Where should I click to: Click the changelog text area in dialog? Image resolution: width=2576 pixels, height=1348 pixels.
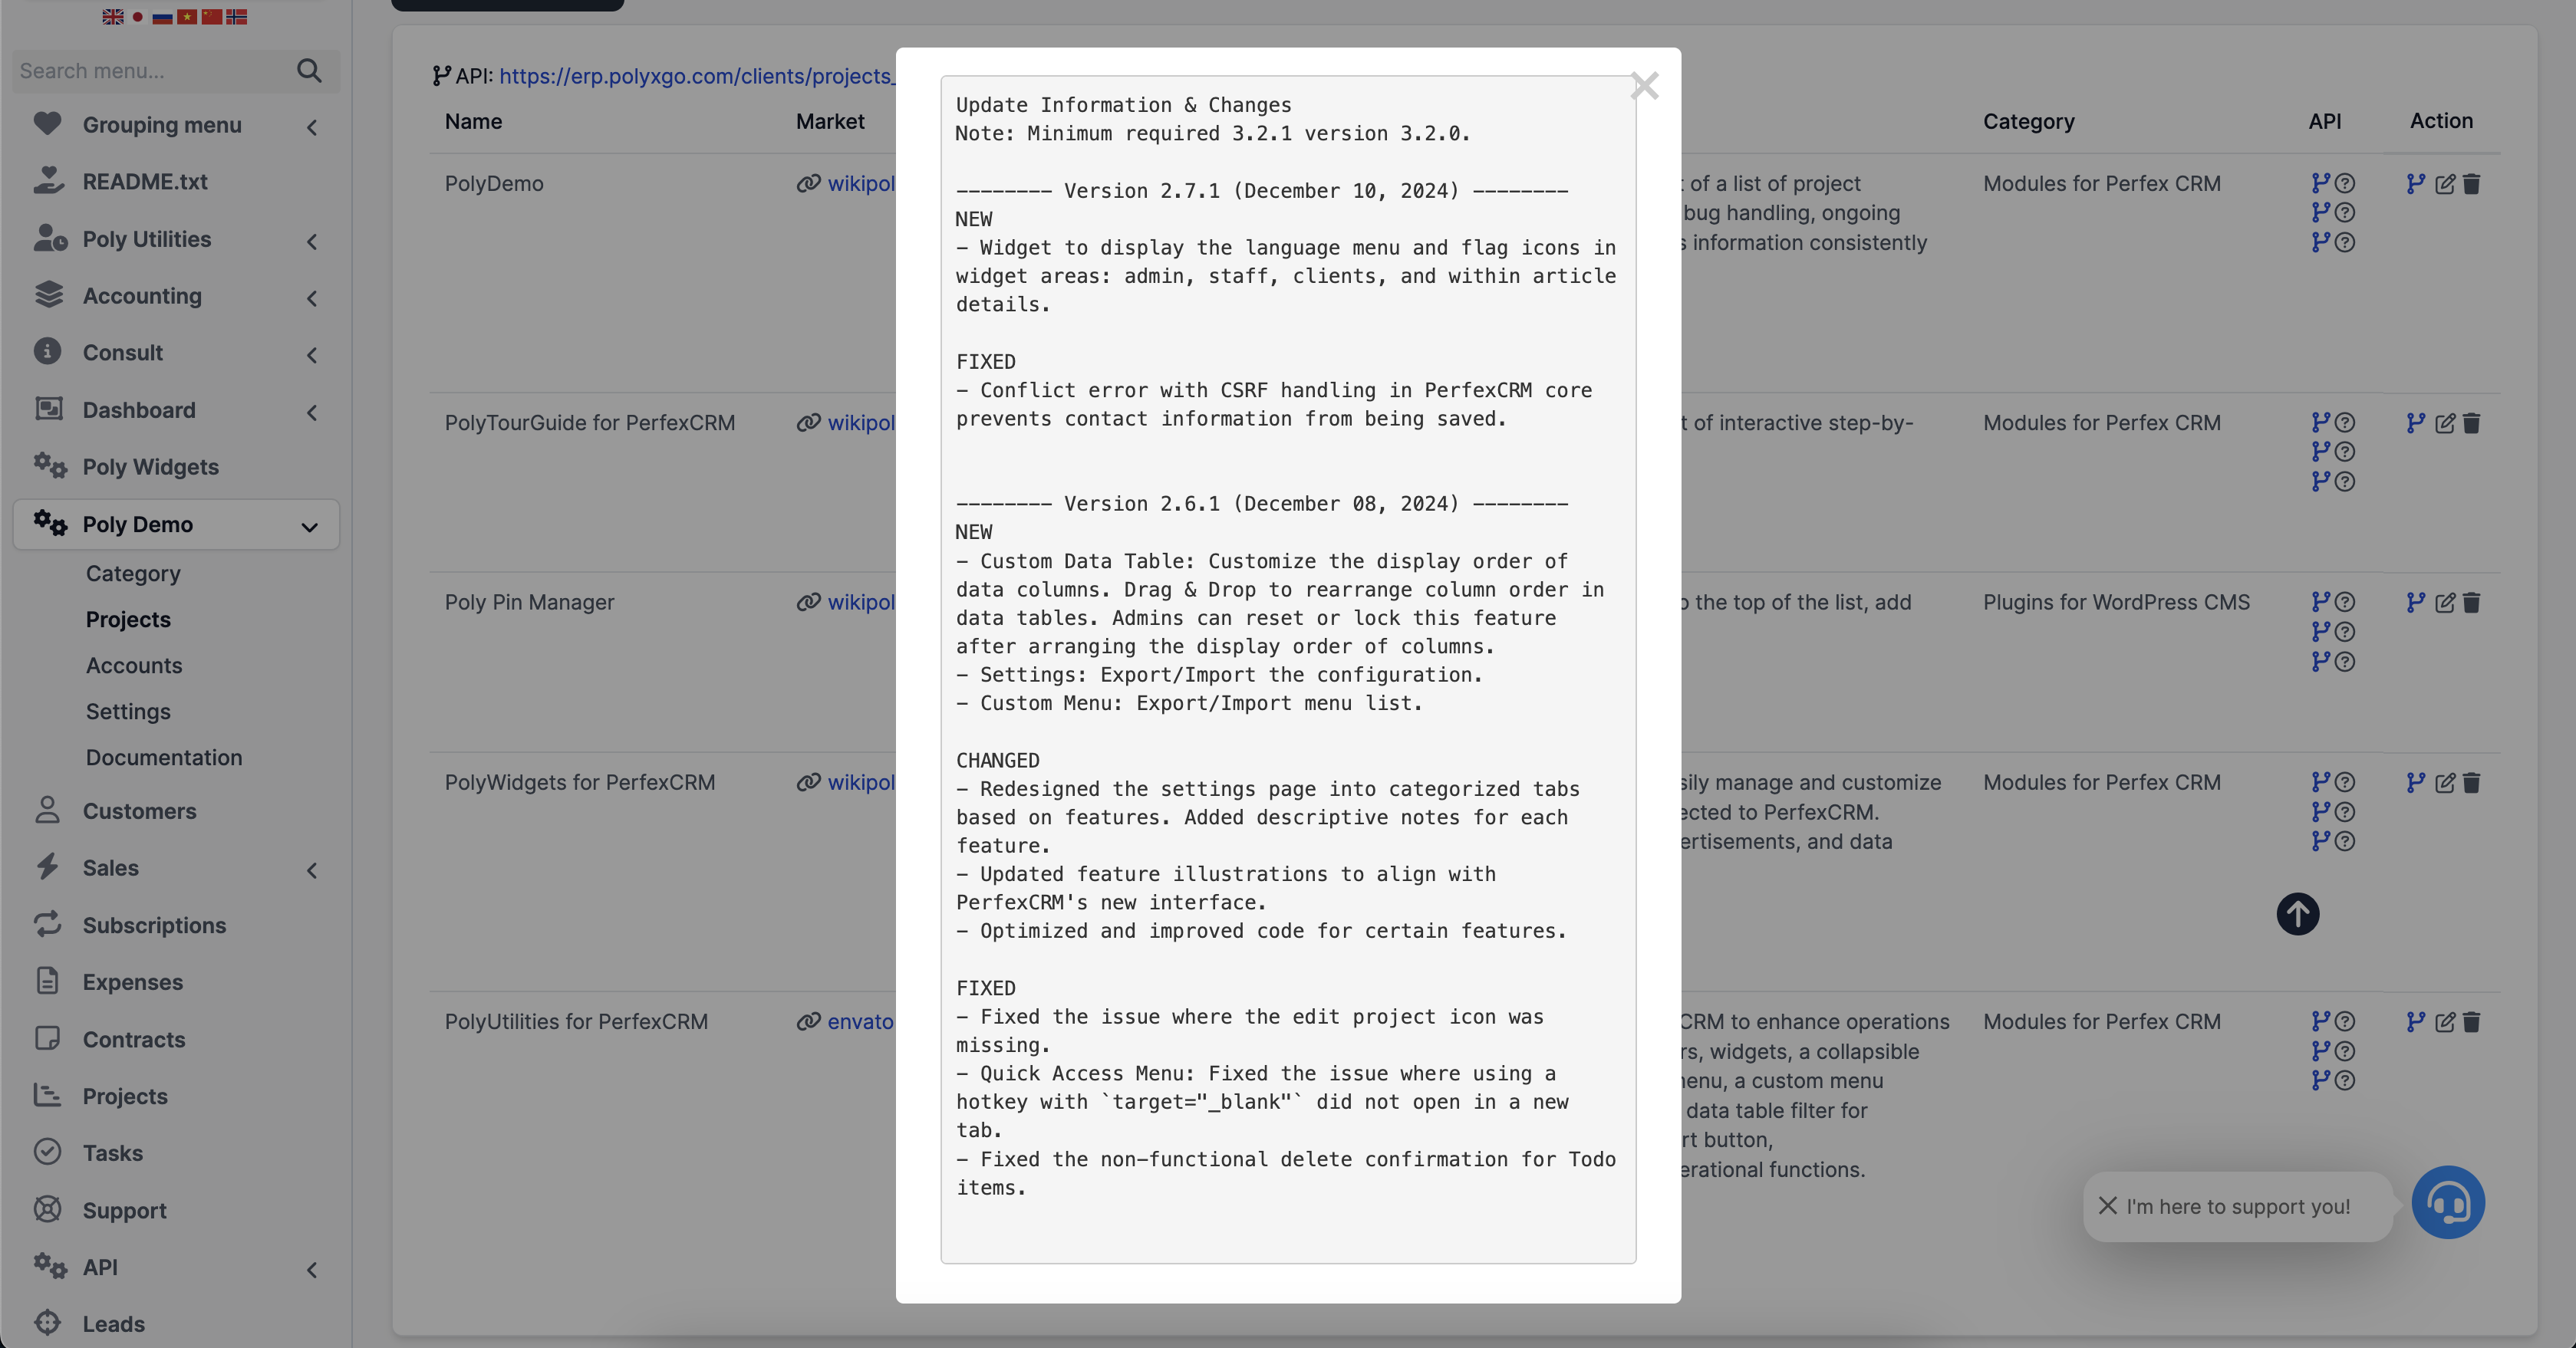(x=1288, y=669)
